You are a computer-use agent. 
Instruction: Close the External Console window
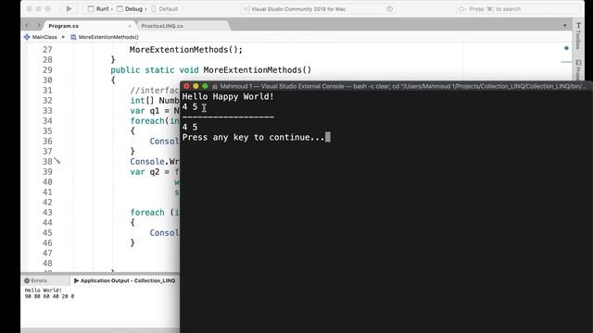click(x=186, y=86)
